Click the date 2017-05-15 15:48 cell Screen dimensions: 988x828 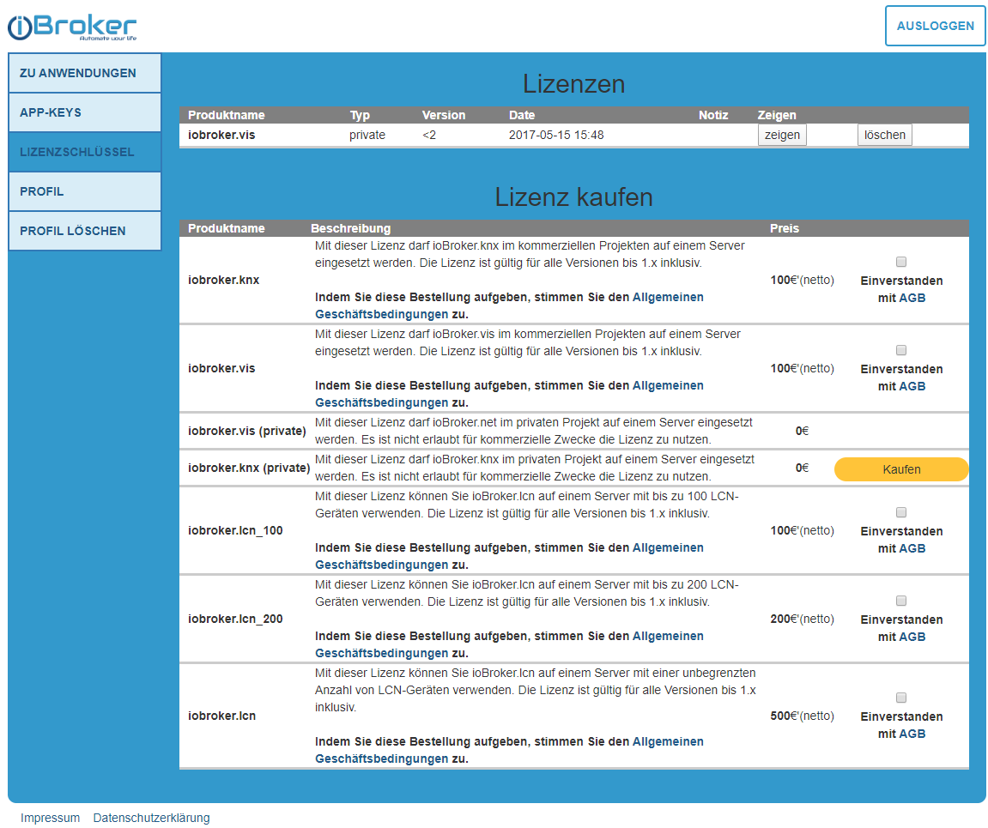coord(556,135)
